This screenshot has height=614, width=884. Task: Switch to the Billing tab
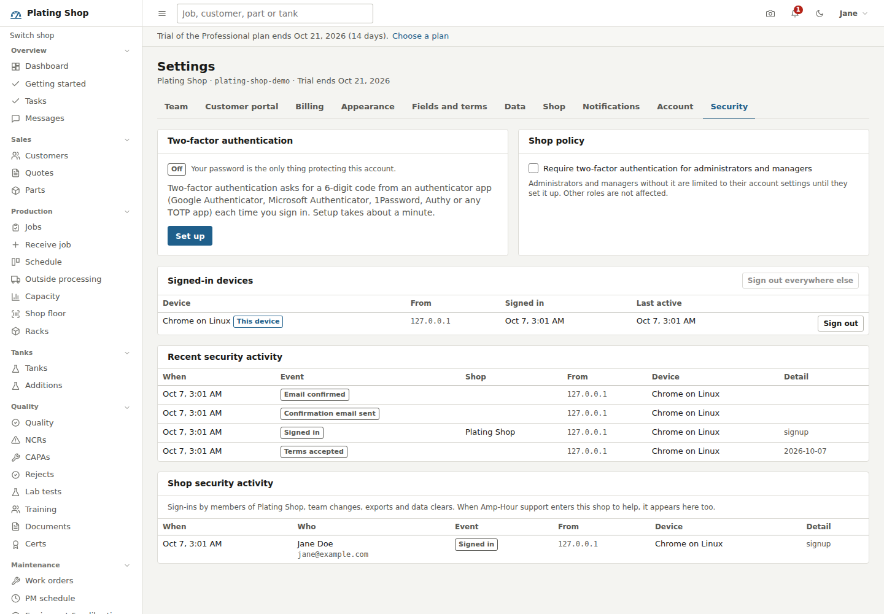pyautogui.click(x=309, y=107)
